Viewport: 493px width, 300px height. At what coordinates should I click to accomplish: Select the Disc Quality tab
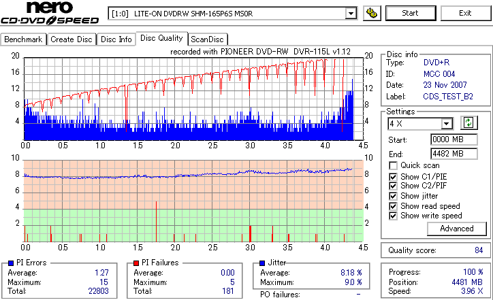click(161, 38)
